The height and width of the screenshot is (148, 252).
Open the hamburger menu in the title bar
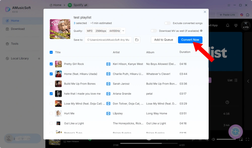(229, 5)
